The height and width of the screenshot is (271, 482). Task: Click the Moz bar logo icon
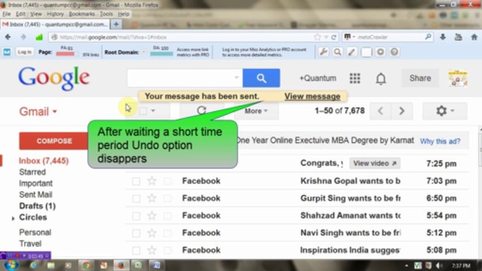[7, 52]
